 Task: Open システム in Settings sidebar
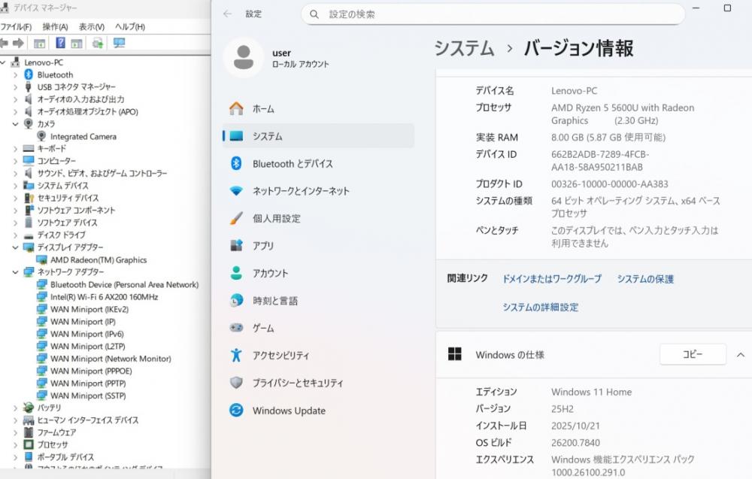click(x=318, y=136)
